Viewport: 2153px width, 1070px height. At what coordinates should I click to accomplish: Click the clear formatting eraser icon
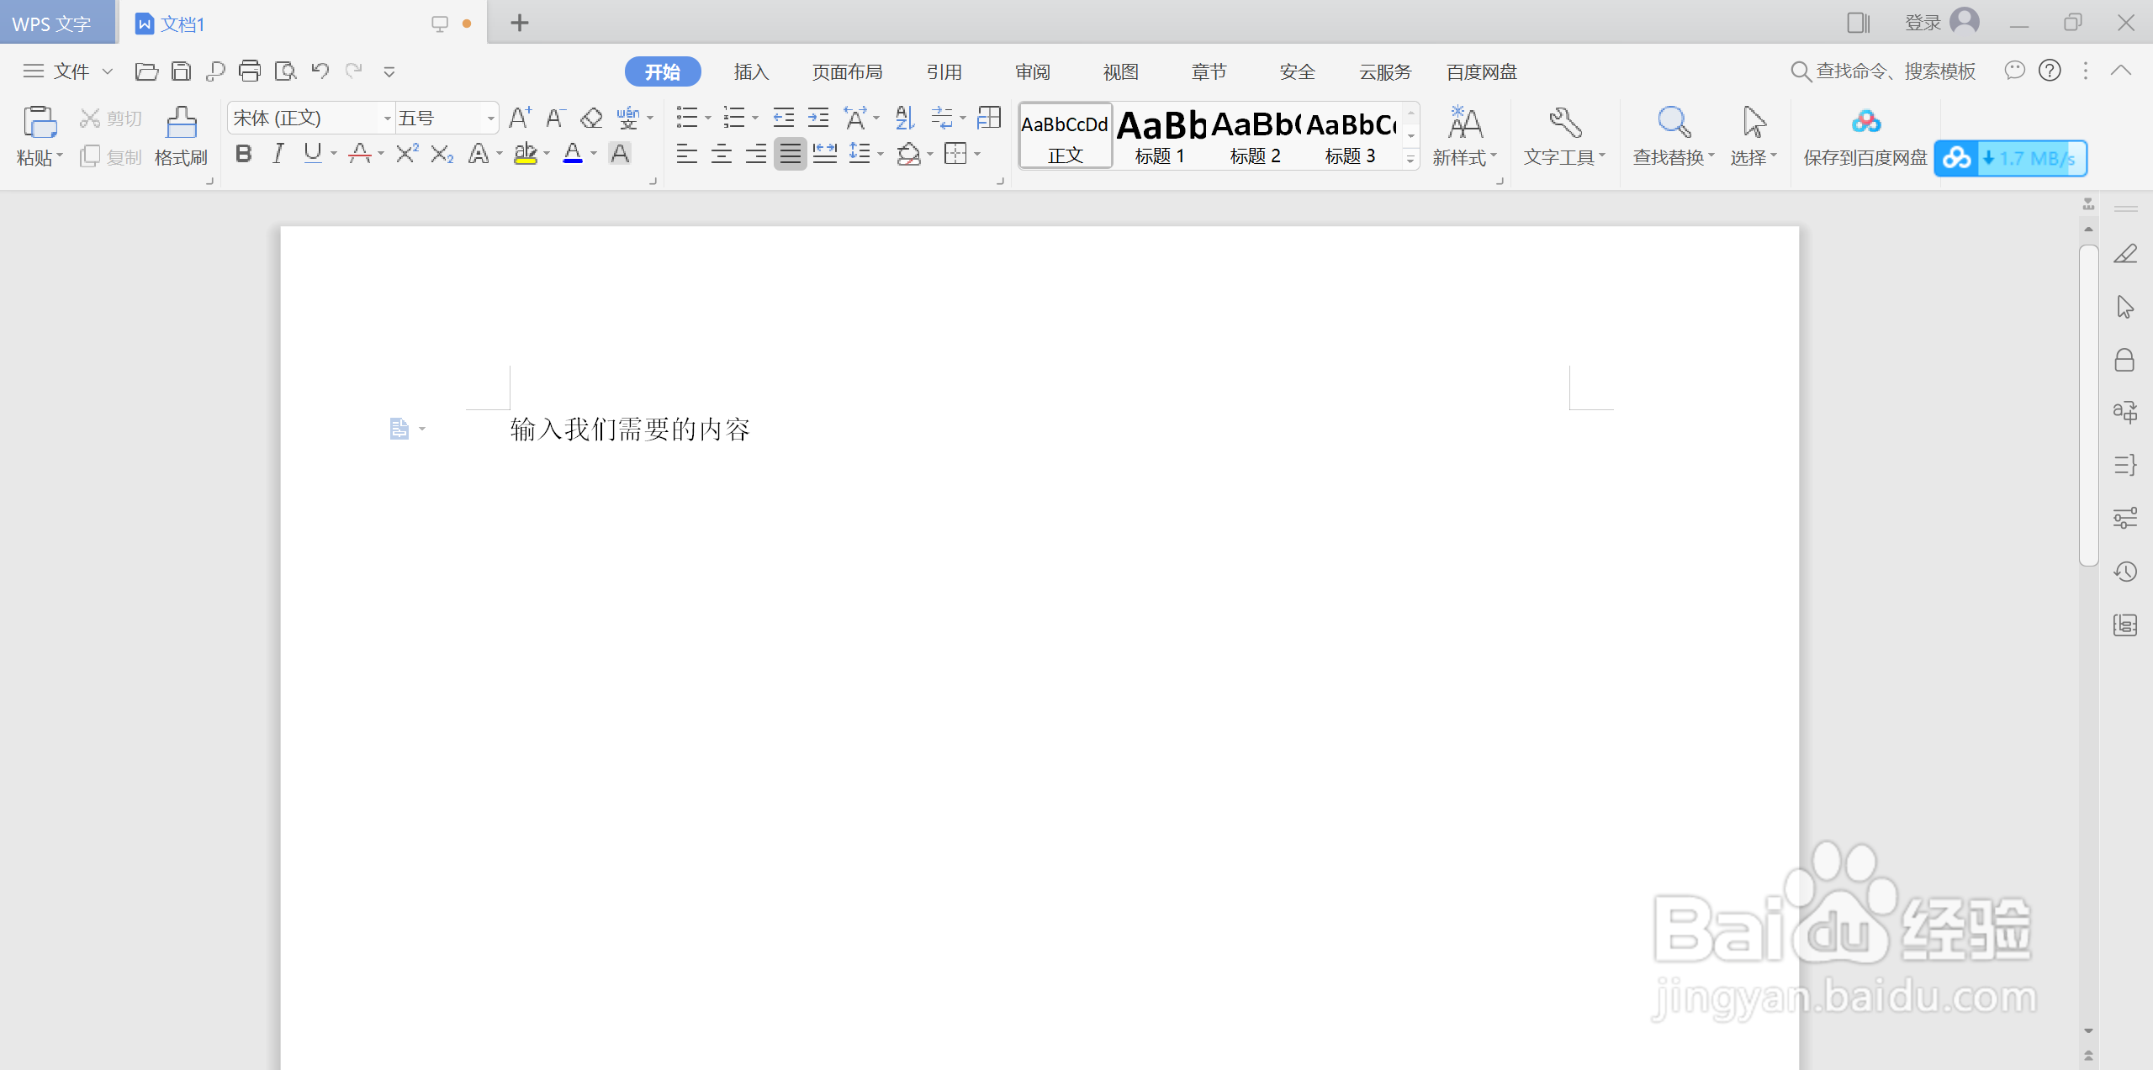(x=591, y=118)
